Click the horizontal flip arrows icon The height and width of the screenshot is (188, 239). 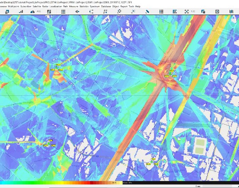[77, 11]
